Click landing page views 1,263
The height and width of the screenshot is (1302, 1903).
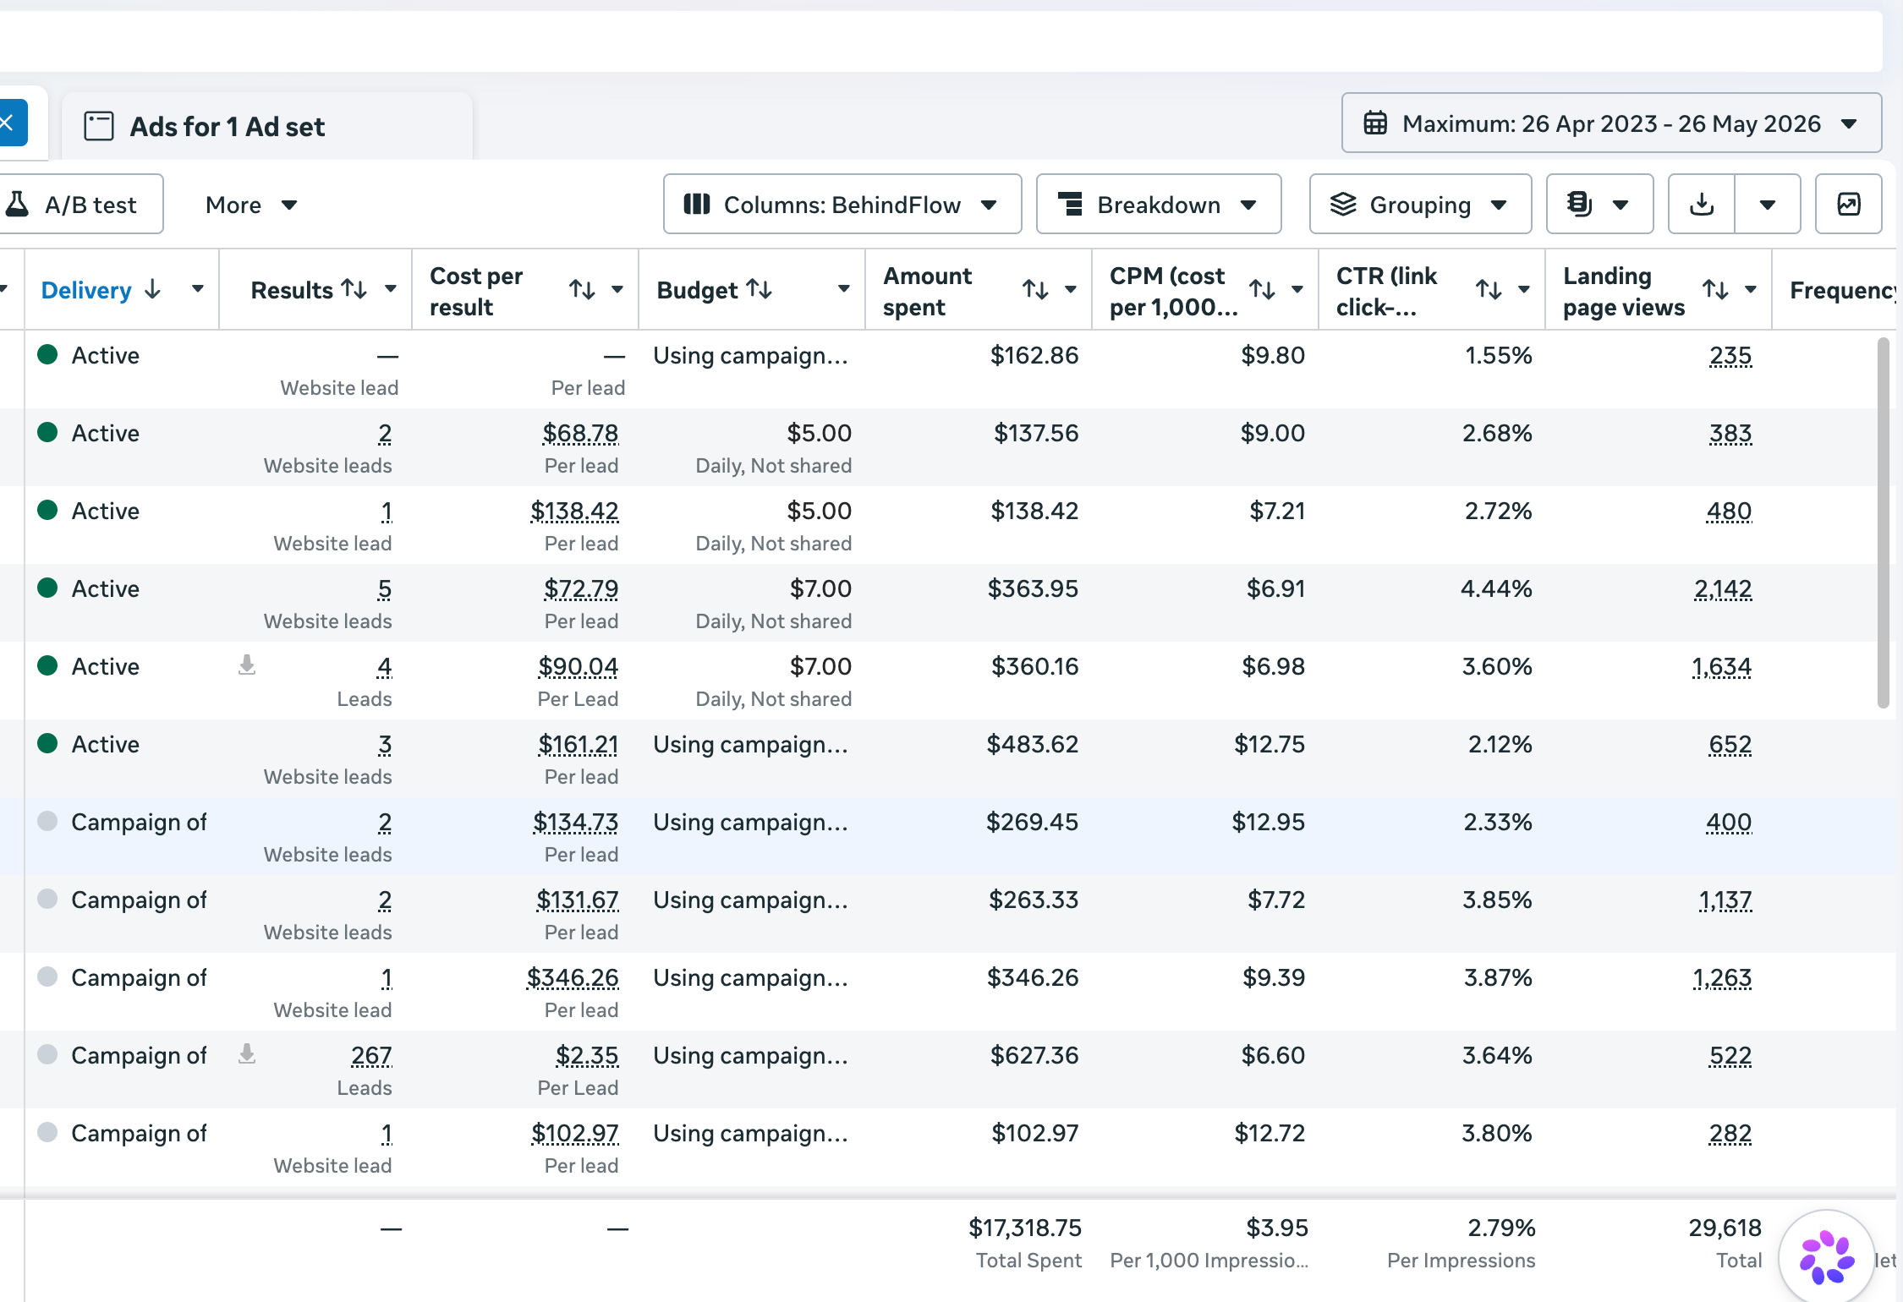pyautogui.click(x=1722, y=978)
